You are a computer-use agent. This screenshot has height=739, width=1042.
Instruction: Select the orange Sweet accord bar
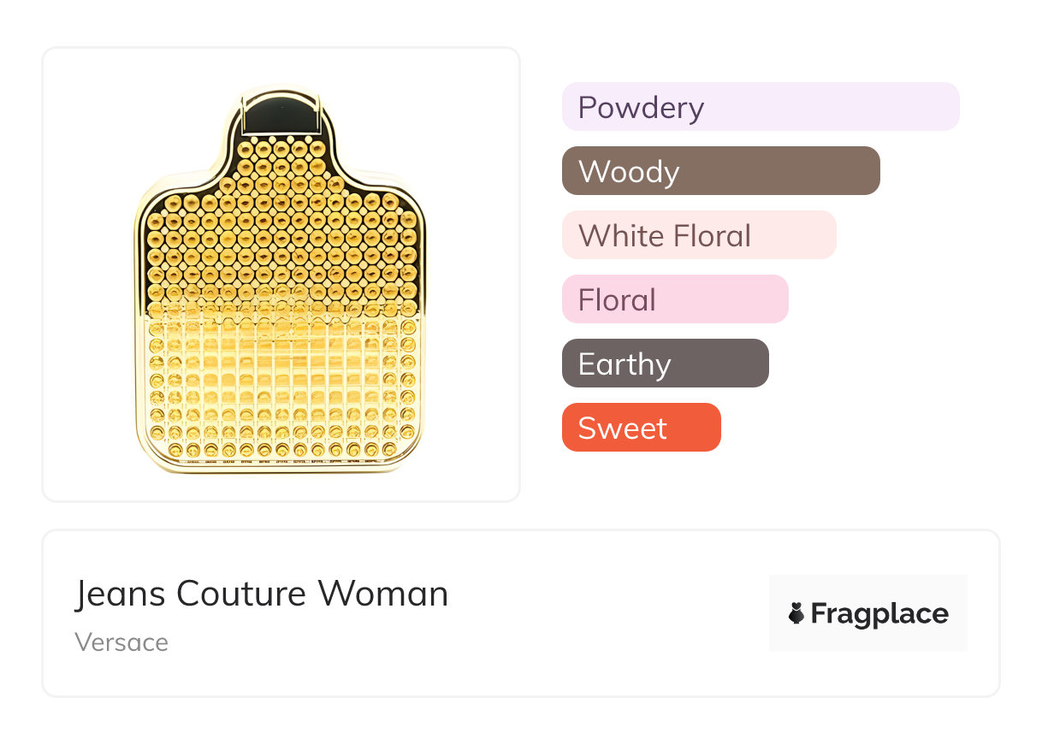pos(641,428)
